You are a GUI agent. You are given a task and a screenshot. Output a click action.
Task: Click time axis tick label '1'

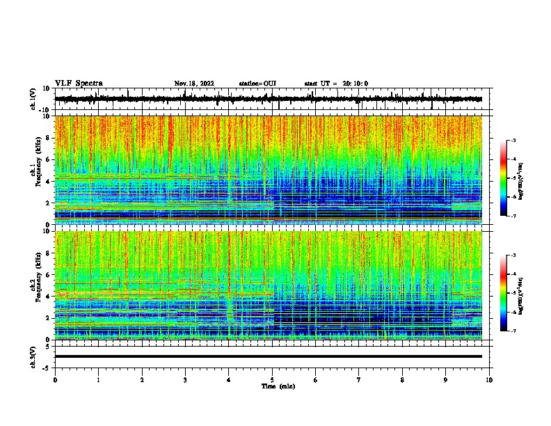coord(98,380)
